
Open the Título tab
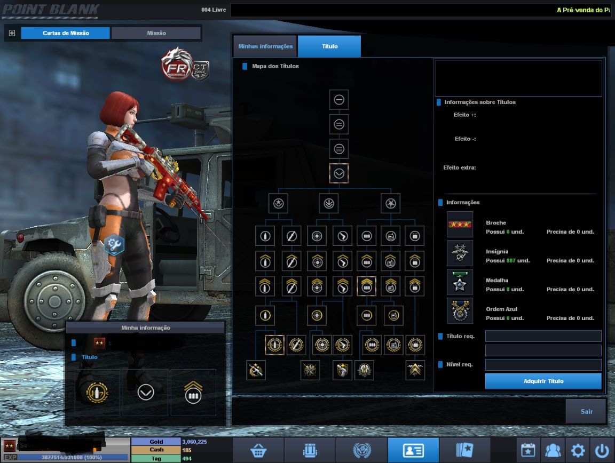pos(329,46)
